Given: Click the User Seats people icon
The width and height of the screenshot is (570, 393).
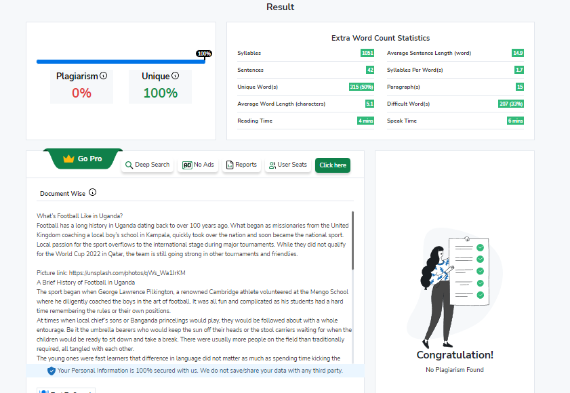Looking at the screenshot, I should coord(272,165).
